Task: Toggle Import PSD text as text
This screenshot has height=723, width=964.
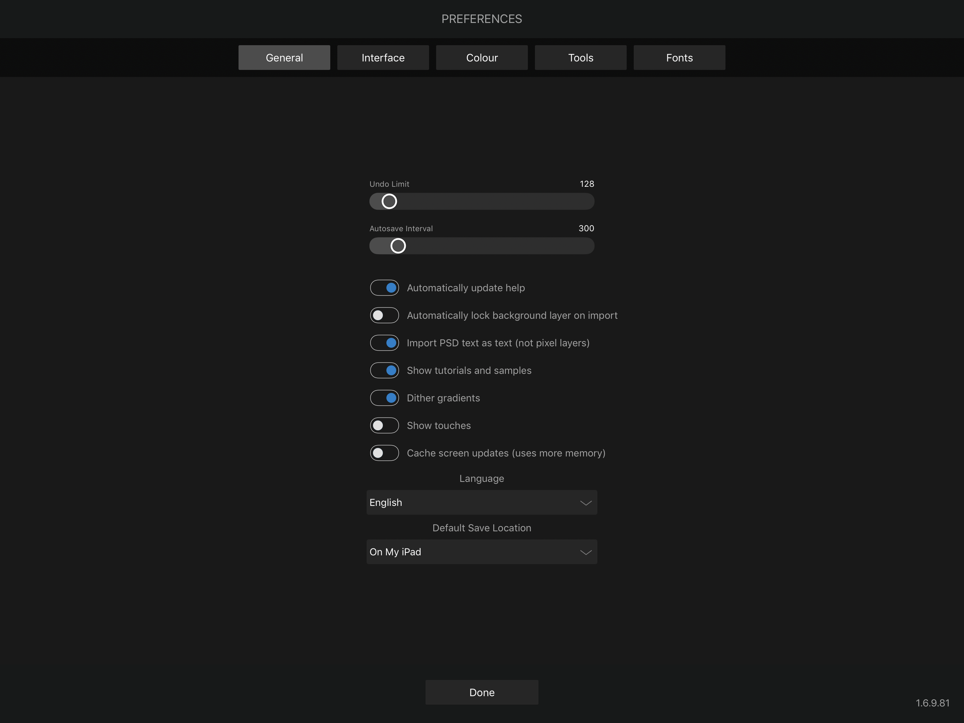Action: pyautogui.click(x=384, y=343)
